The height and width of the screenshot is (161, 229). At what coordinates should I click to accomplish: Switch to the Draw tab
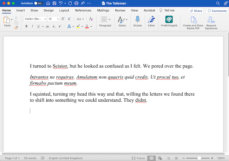pyautogui.click(x=34, y=10)
